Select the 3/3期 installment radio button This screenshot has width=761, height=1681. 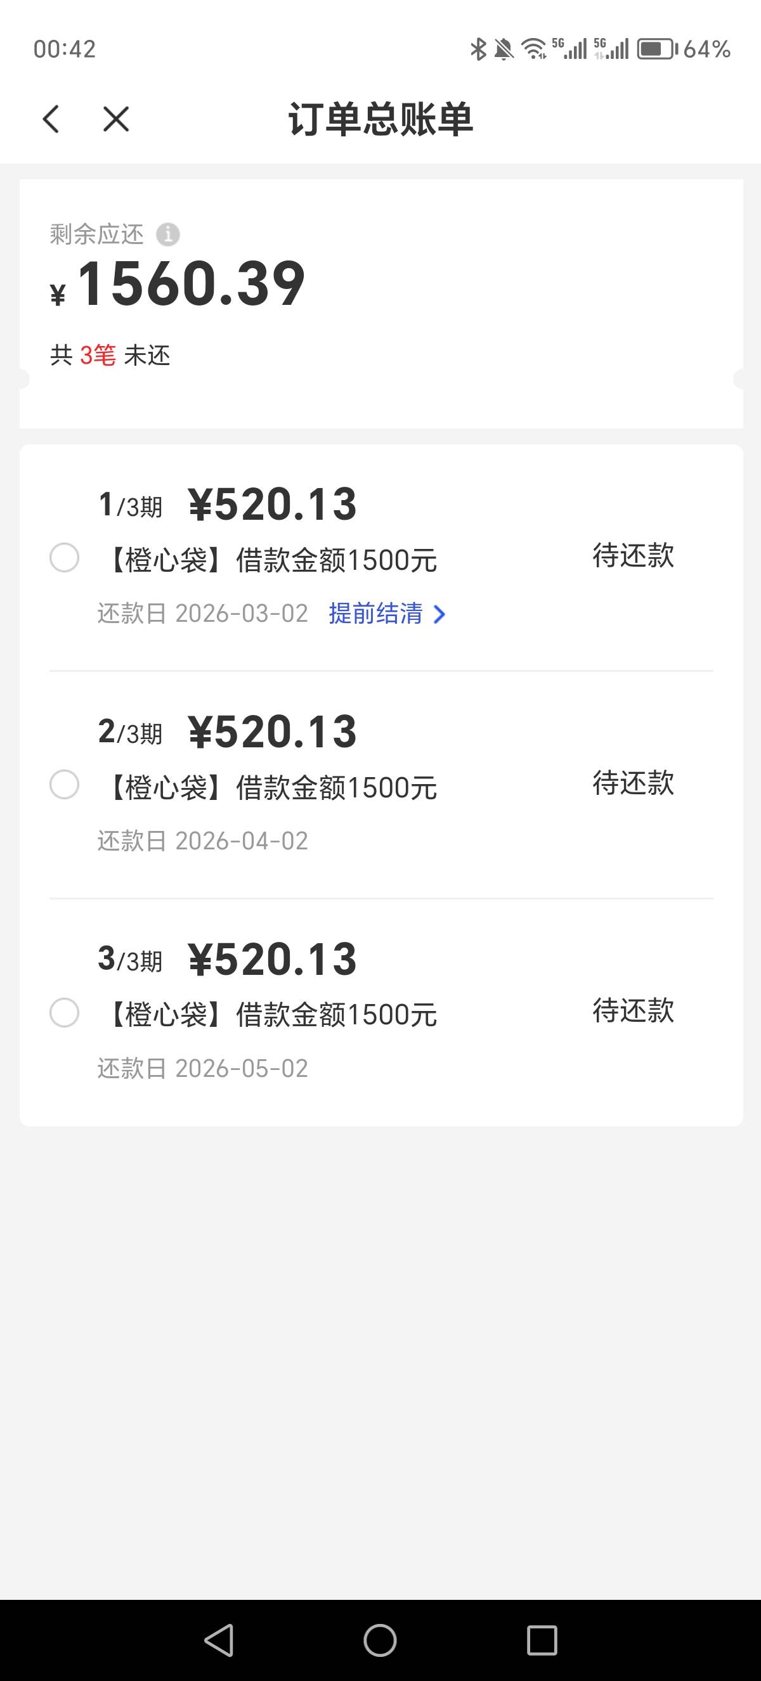coord(65,1013)
